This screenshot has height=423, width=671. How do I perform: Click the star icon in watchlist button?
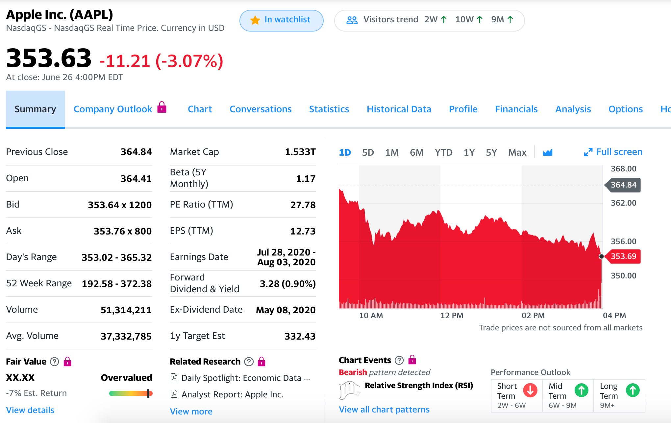pyautogui.click(x=255, y=20)
